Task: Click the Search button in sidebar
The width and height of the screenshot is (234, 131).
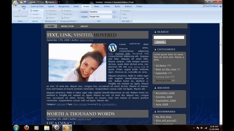Action: tap(160, 42)
